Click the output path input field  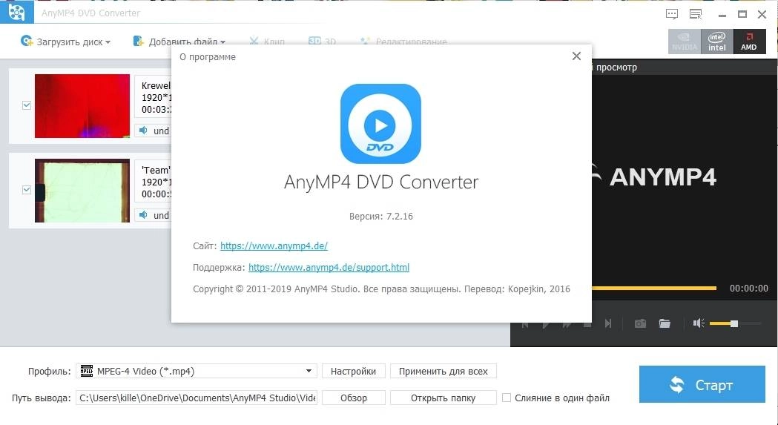(197, 398)
